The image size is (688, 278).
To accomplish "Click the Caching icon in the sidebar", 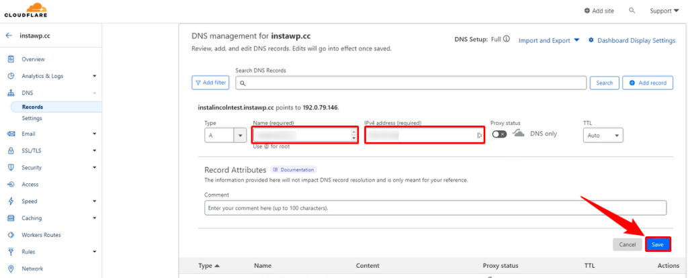I will click(x=11, y=218).
